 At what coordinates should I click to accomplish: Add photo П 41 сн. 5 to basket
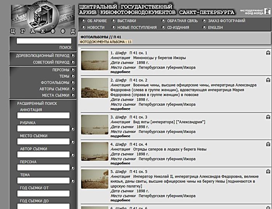point(268,171)
